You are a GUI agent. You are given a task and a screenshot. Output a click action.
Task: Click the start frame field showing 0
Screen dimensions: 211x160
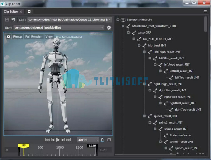(11, 150)
